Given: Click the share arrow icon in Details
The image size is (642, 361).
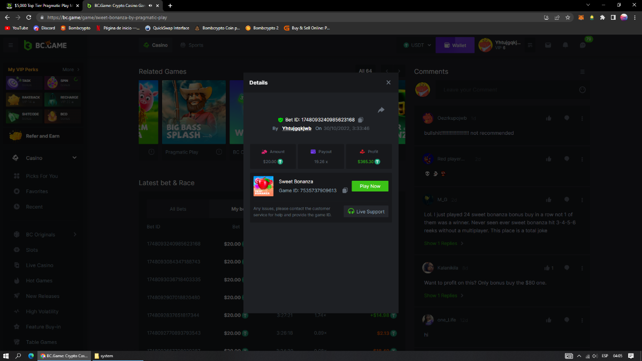Looking at the screenshot, I should click(x=381, y=110).
